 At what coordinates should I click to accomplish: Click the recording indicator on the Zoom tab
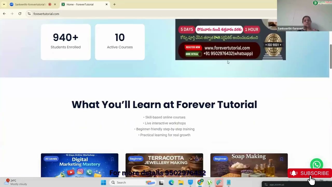[x=50, y=4]
